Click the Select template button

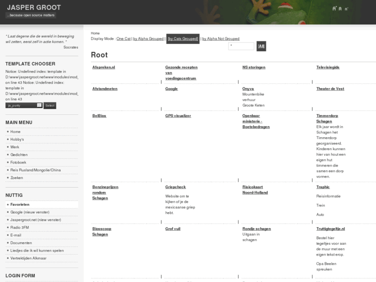(x=50, y=106)
